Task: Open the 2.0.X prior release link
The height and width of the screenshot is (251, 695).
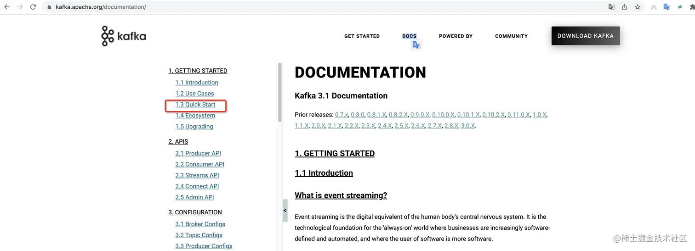Action: (x=318, y=126)
